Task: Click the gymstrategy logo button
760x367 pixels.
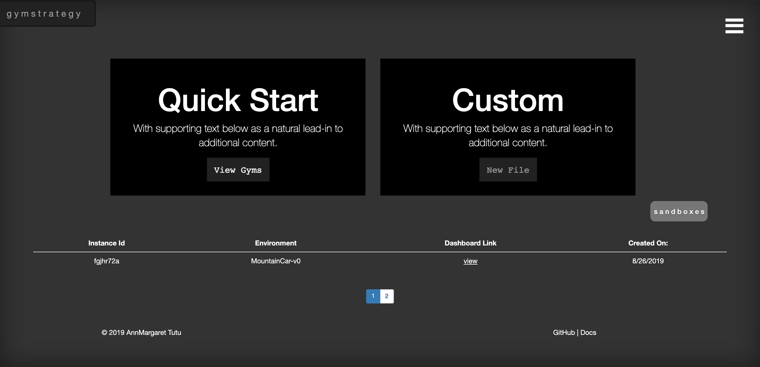Action: [x=44, y=14]
